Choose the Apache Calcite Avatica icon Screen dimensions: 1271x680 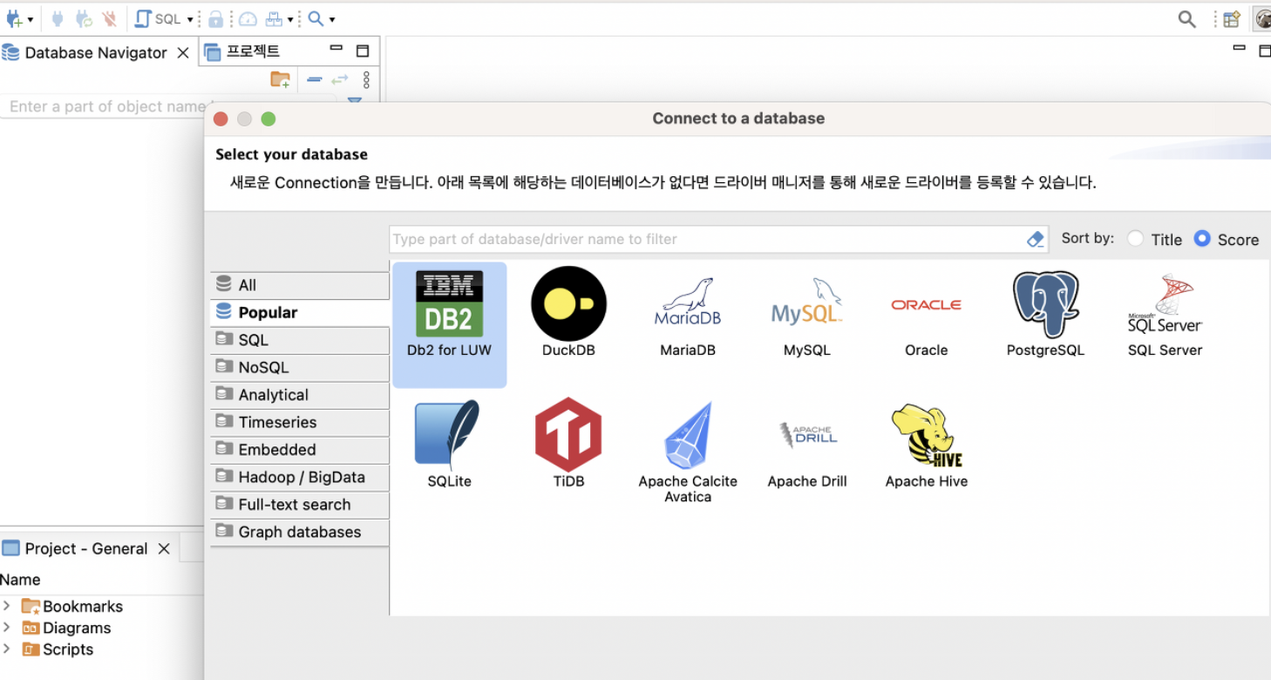pos(688,435)
